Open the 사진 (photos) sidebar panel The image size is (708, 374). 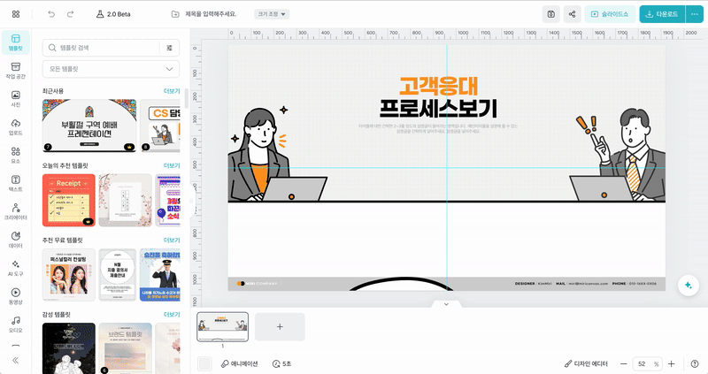pos(15,98)
